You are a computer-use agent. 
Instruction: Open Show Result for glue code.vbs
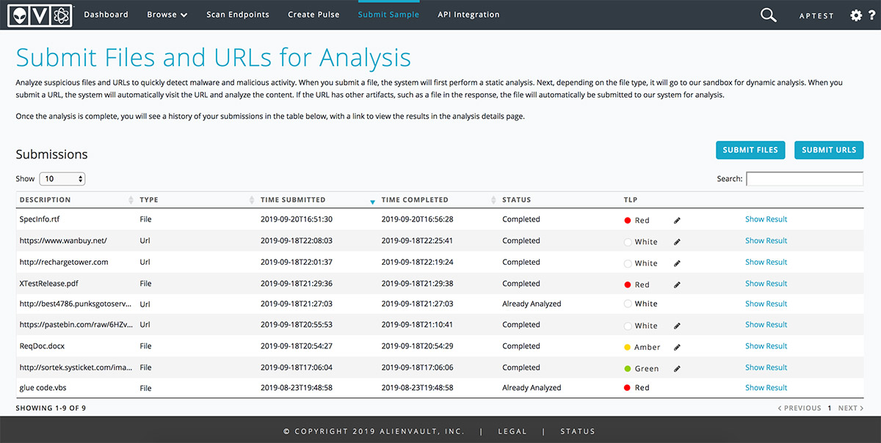pyautogui.click(x=766, y=387)
